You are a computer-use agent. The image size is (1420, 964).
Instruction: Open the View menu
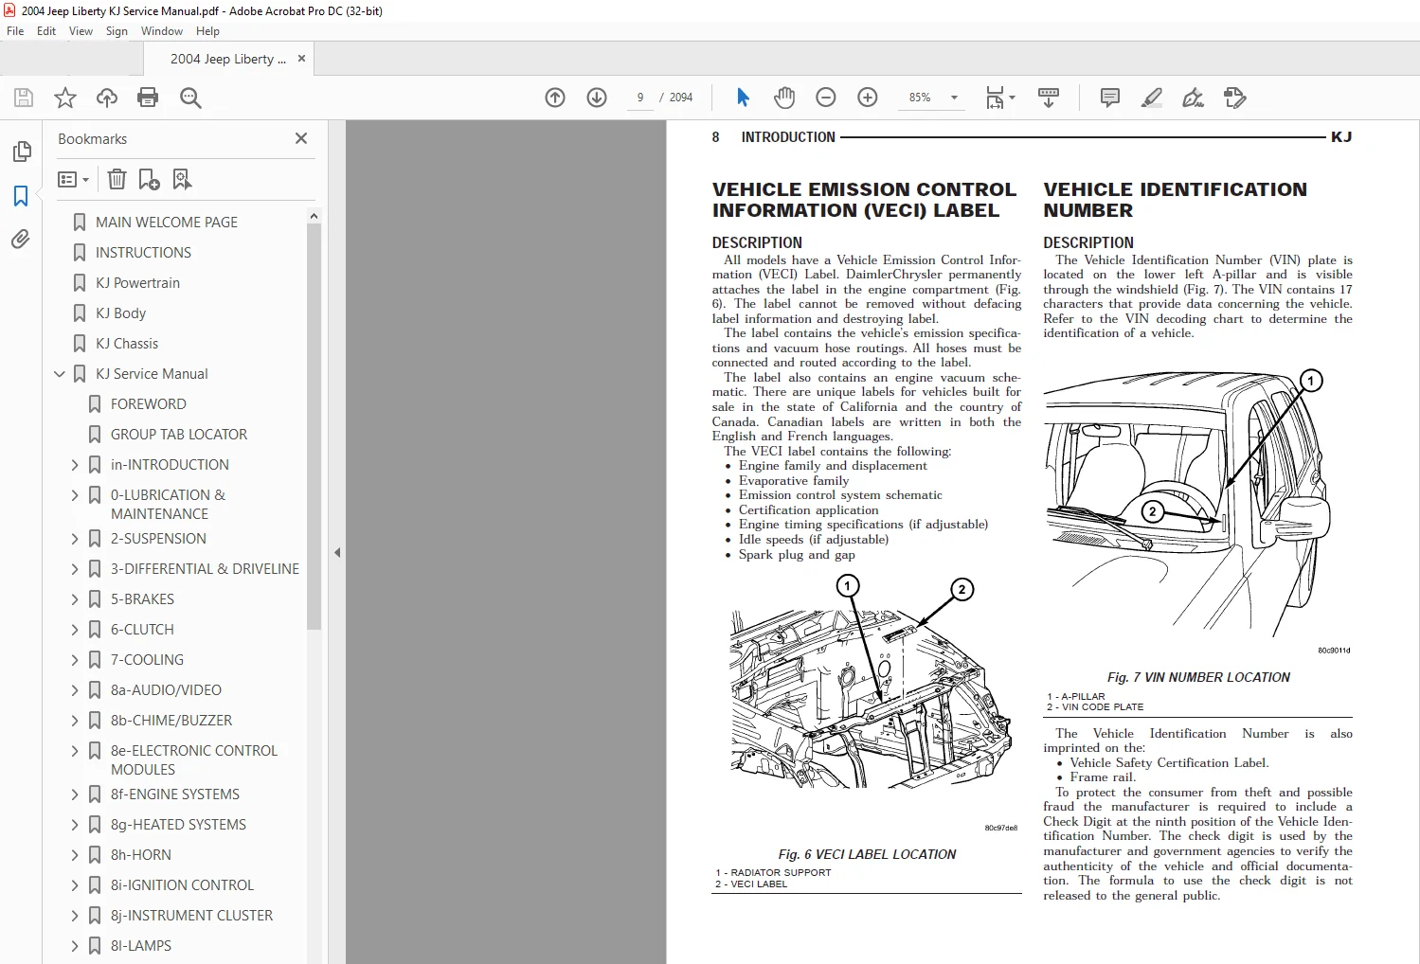pyautogui.click(x=81, y=31)
